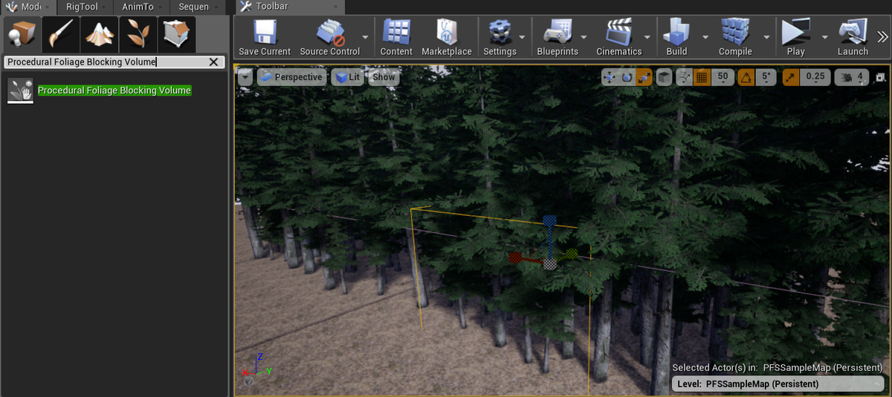Toggle rotation snapping in viewport

[746, 76]
